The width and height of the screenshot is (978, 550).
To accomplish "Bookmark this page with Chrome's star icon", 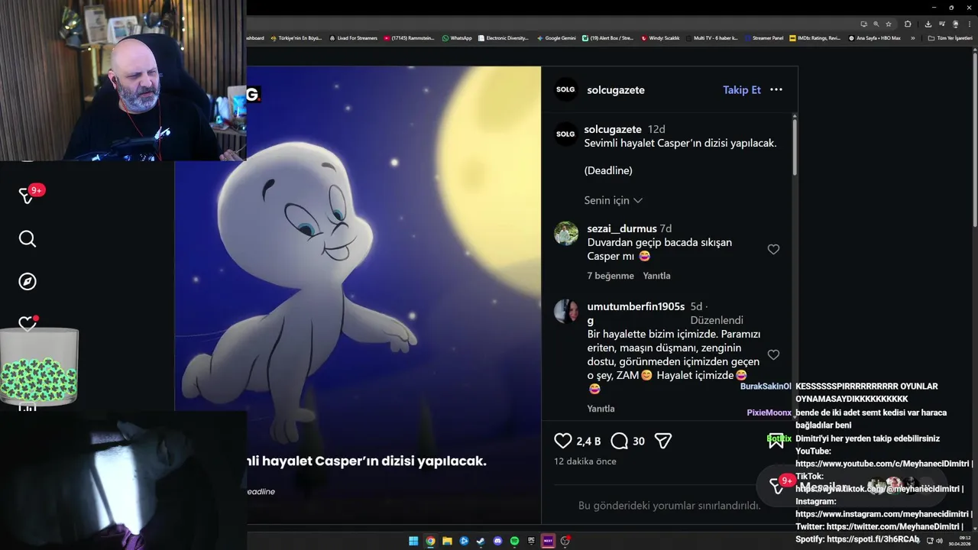I will [889, 24].
